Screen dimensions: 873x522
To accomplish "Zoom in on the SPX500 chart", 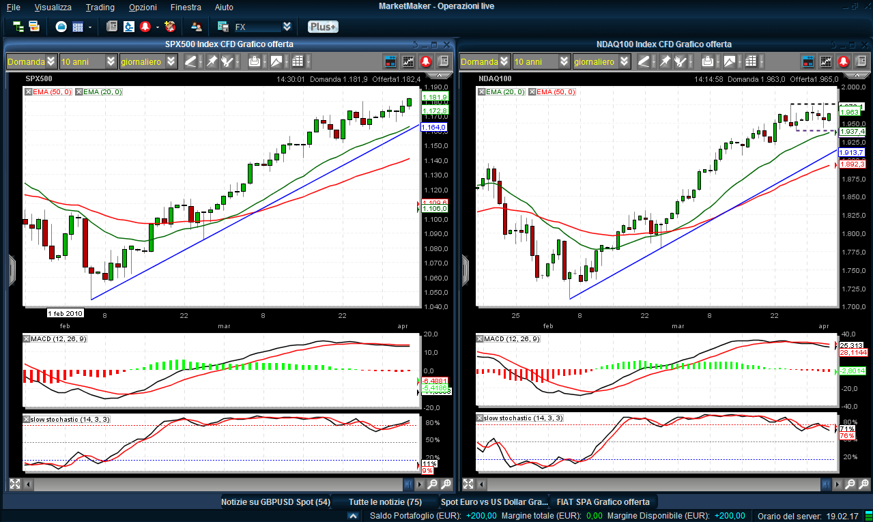I will (446, 484).
